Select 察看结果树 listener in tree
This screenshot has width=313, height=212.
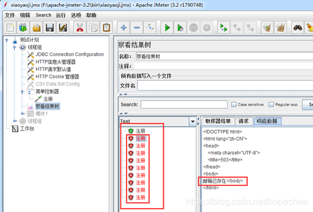[47, 106]
